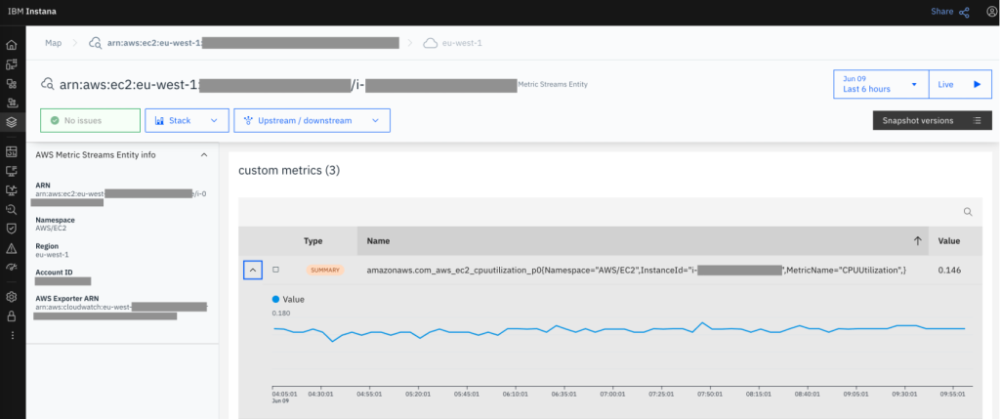Open the connected-squares icon below dashboards in sidebar
The width and height of the screenshot is (1000, 419).
tap(12, 84)
